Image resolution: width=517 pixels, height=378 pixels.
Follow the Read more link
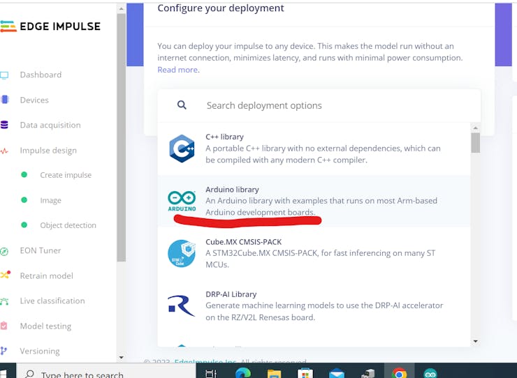point(177,70)
